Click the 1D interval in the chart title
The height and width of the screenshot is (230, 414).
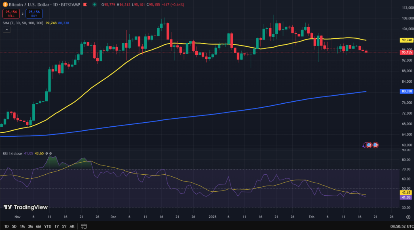coord(55,4)
